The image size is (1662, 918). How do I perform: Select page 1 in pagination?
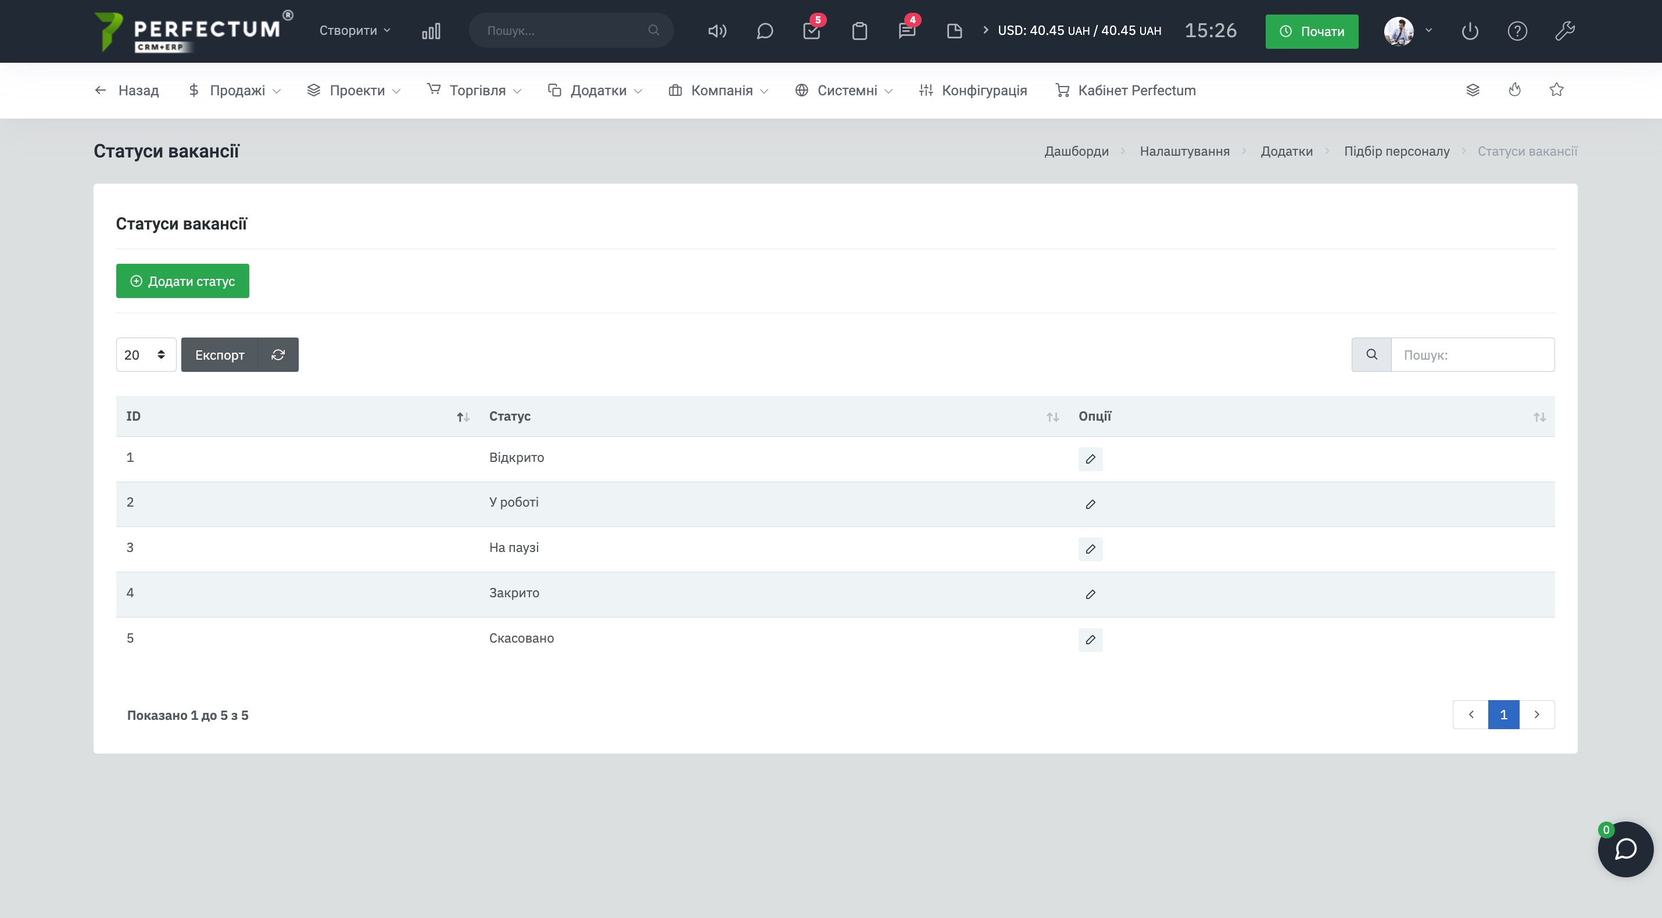coord(1503,714)
